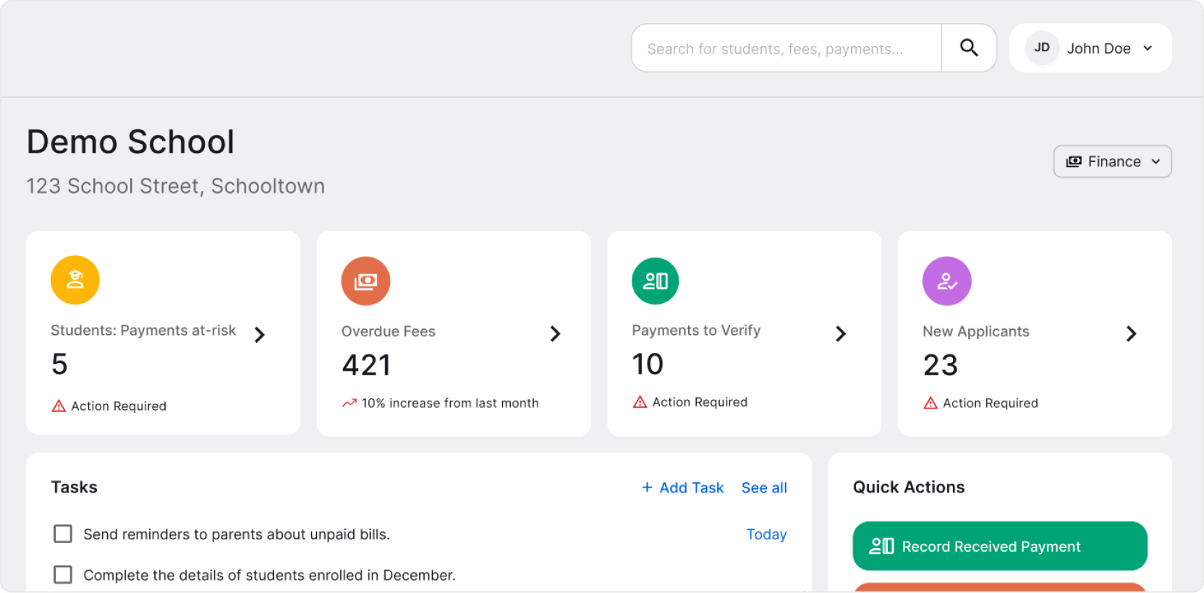Viewport: 1204px width, 593px height.
Task: Open Overdue Fees chevron arrow
Action: pos(555,333)
